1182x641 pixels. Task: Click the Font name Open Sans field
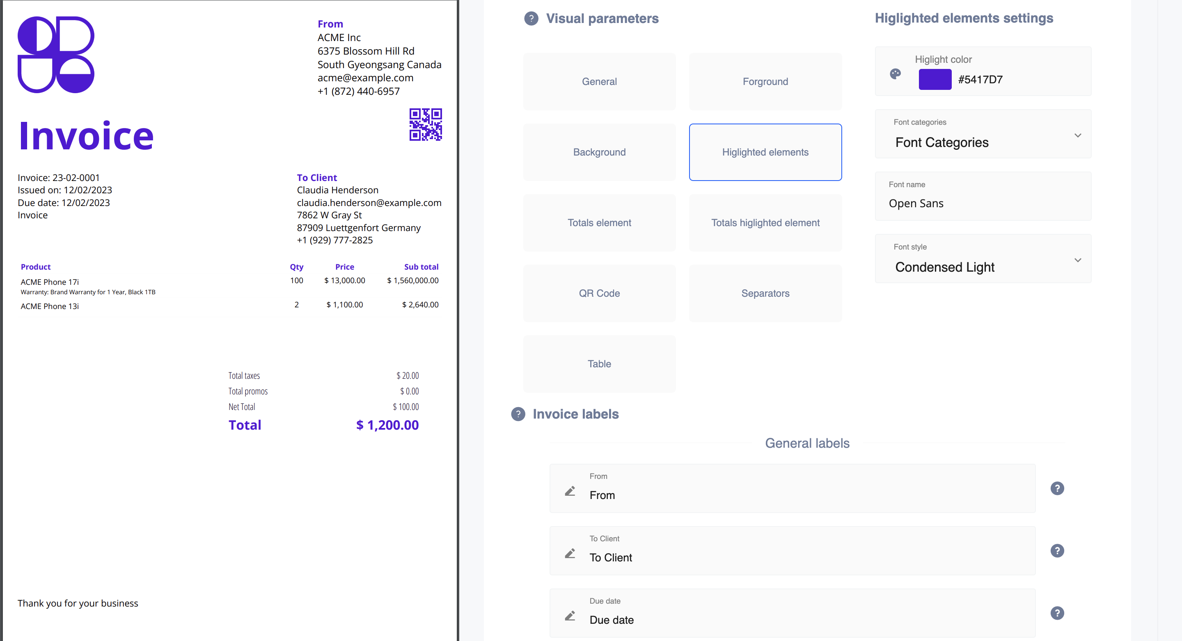pos(983,203)
